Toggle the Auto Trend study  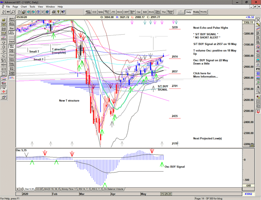click(11, 24)
